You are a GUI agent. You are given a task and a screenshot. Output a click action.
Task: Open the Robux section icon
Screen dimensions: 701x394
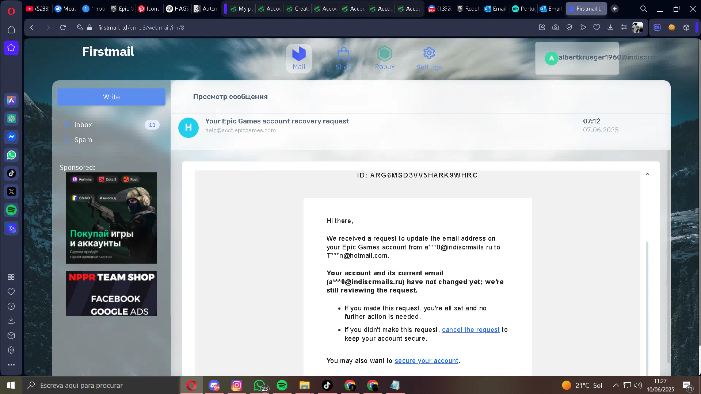tap(385, 58)
